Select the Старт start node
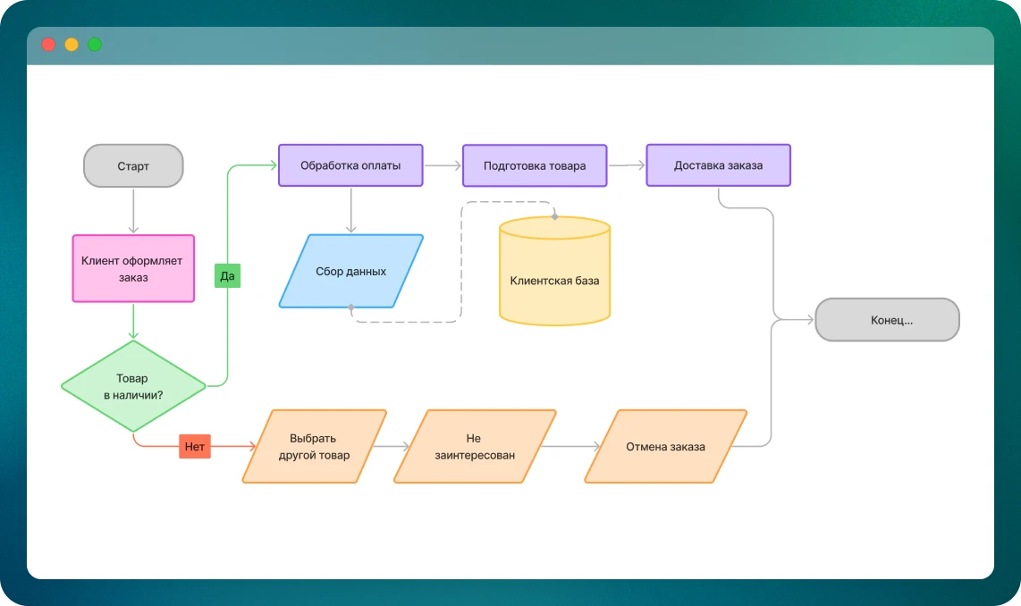The height and width of the screenshot is (606, 1021). click(x=133, y=166)
